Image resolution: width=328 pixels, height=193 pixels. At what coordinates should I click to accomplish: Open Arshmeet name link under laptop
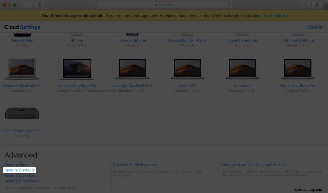coord(242,85)
